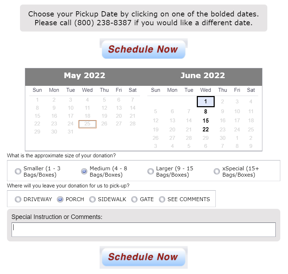This screenshot has width=288, height=274.
Task: Pick GATE as drop-off location
Action: point(134,199)
